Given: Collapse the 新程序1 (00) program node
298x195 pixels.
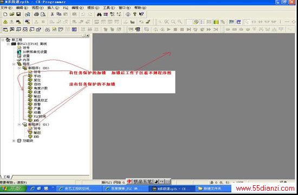Looking at the screenshot, I should (x=19, y=68).
